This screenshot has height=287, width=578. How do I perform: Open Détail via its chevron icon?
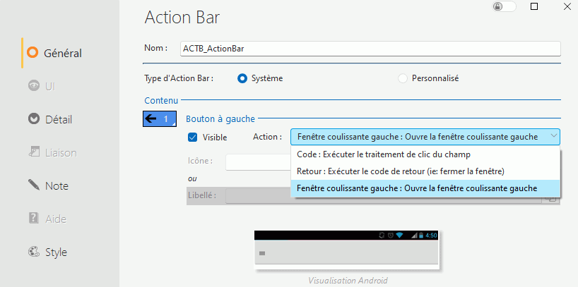[x=33, y=119]
